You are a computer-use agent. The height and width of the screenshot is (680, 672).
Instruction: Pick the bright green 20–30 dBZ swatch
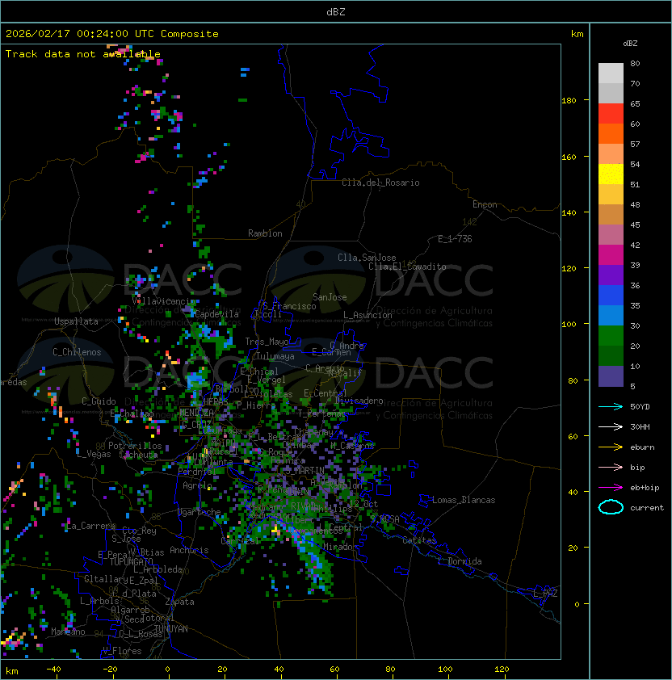[x=611, y=336]
